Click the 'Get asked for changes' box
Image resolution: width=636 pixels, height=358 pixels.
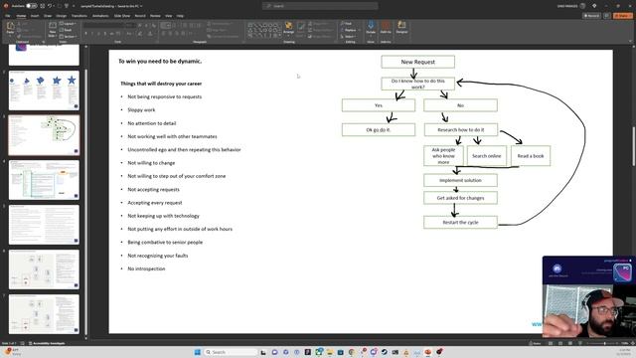460,198
